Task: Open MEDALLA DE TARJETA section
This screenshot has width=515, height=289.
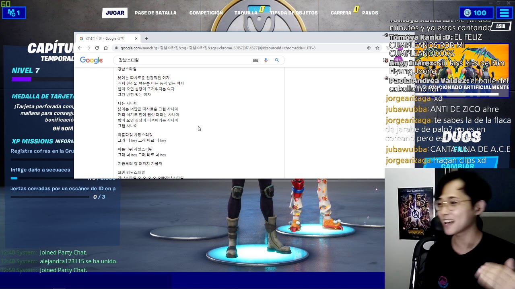Action: click(43, 96)
